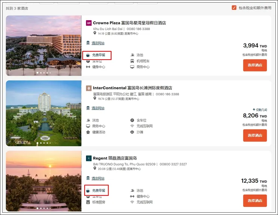The height and width of the screenshot is (215, 278).
Task: Click the free breakfast cup icon for Crowne Plaza
Action: tap(88, 55)
